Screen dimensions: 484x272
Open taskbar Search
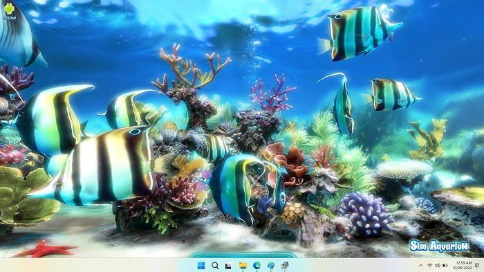215,265
